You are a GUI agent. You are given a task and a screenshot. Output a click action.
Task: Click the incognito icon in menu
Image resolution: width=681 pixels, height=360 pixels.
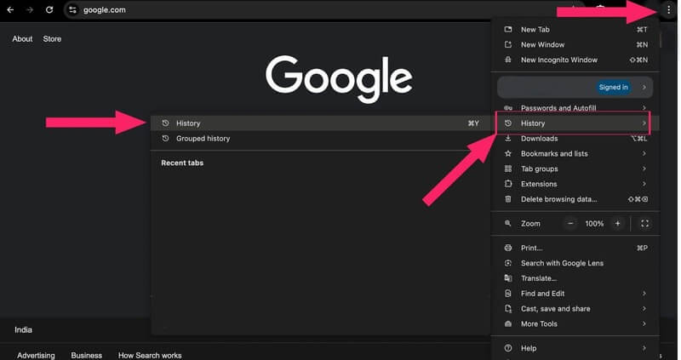coord(507,60)
